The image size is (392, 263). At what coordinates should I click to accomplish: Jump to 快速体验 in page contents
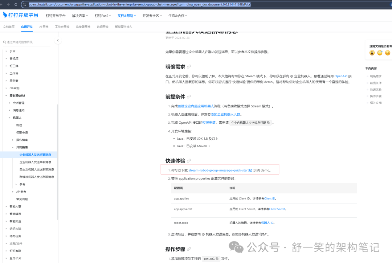pos(376,90)
